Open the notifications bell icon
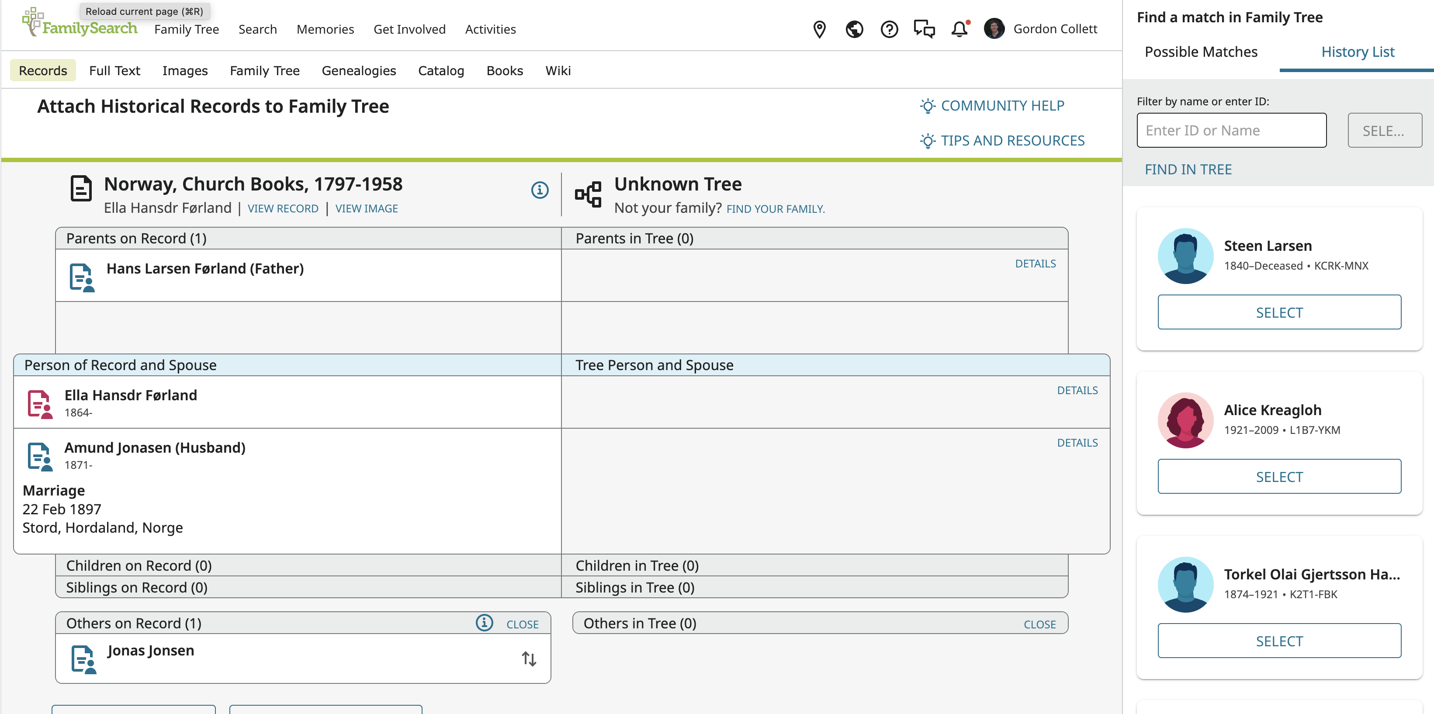The width and height of the screenshot is (1434, 714). pyautogui.click(x=959, y=29)
